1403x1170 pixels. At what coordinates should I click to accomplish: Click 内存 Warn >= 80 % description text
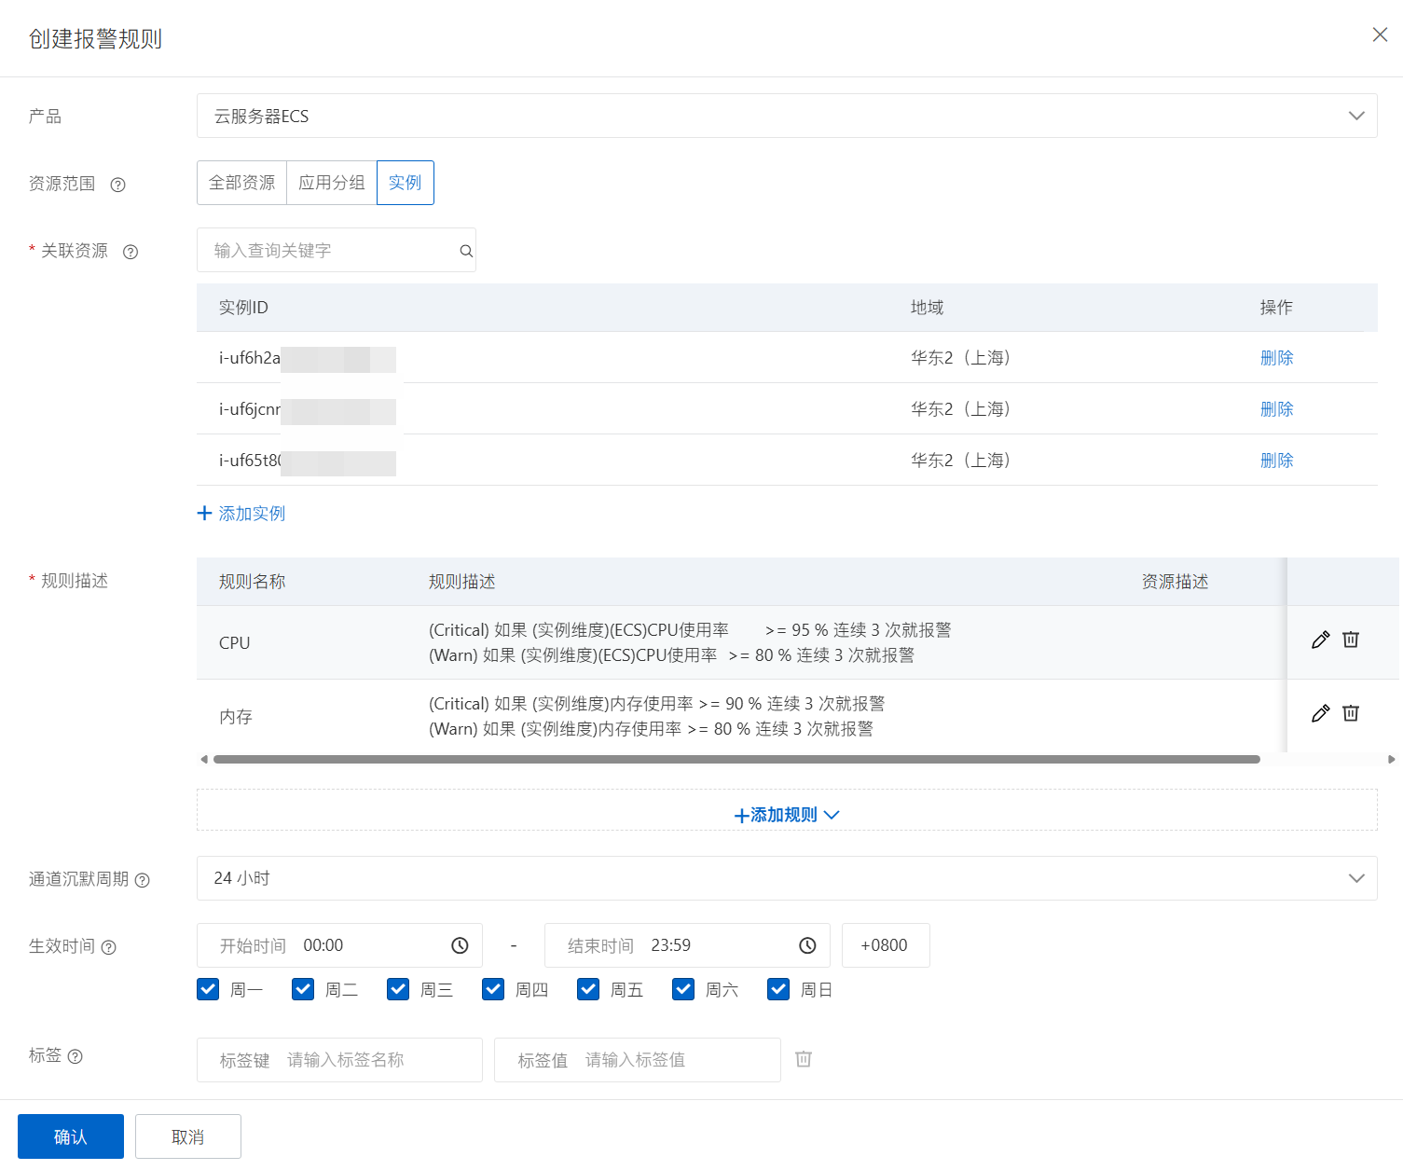[651, 729]
